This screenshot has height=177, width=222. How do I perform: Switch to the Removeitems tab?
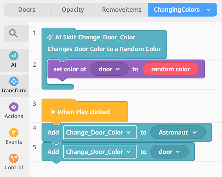pos(122,10)
